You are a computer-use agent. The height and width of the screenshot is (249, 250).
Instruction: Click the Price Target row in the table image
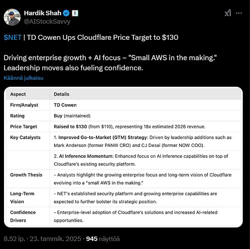coord(124,126)
